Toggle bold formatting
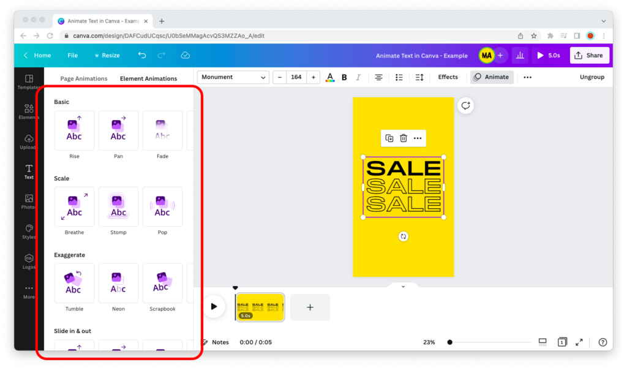 344,77
